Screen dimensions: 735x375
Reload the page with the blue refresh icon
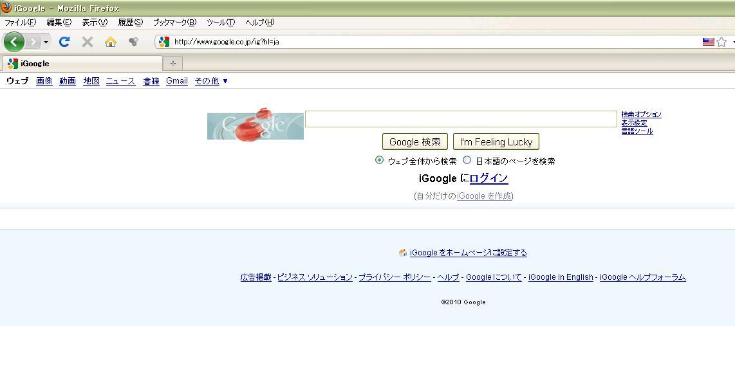tap(64, 42)
